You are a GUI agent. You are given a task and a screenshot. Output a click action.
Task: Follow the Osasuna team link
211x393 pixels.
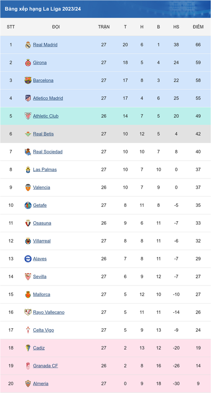(x=42, y=223)
